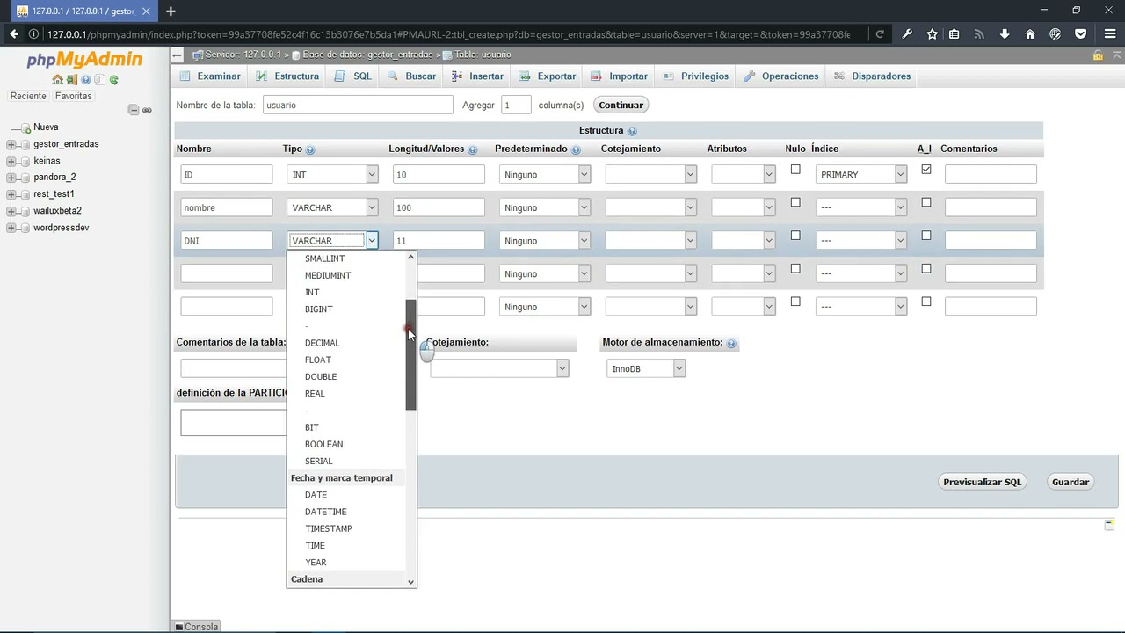Click the type list scroll up arrow
1125x633 pixels.
410,258
